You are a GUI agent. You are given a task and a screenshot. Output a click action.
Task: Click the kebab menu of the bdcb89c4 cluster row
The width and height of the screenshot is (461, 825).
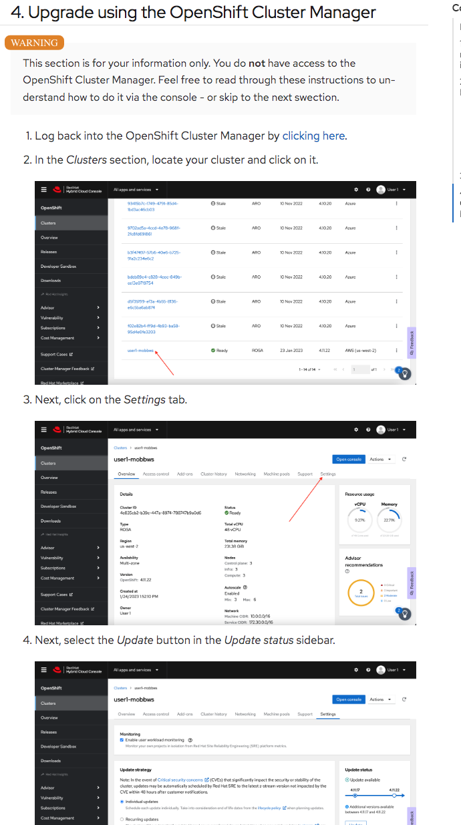coord(397,277)
